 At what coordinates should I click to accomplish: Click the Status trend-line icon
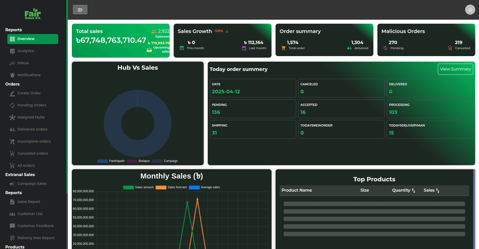(12, 63)
